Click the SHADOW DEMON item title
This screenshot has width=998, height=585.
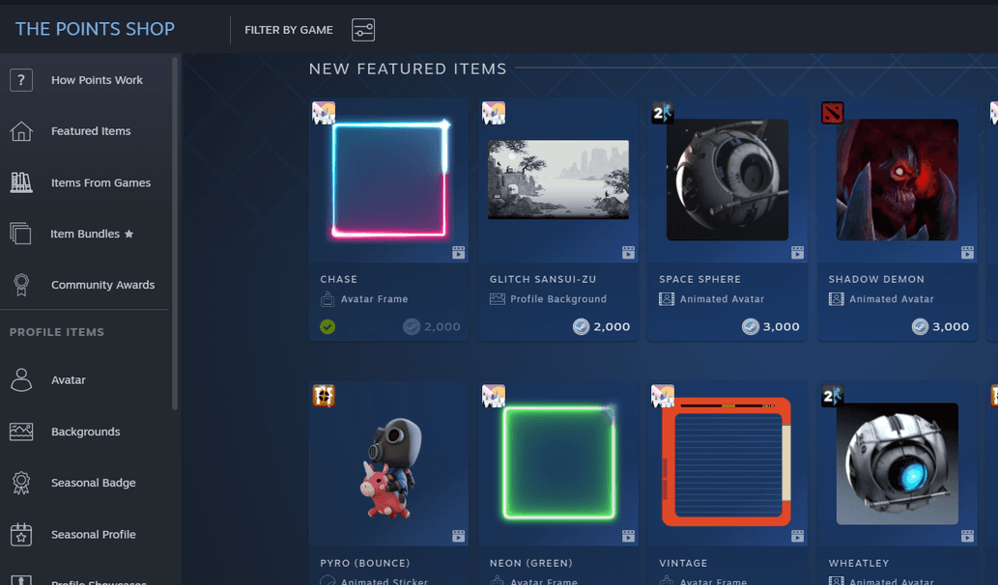pos(876,279)
